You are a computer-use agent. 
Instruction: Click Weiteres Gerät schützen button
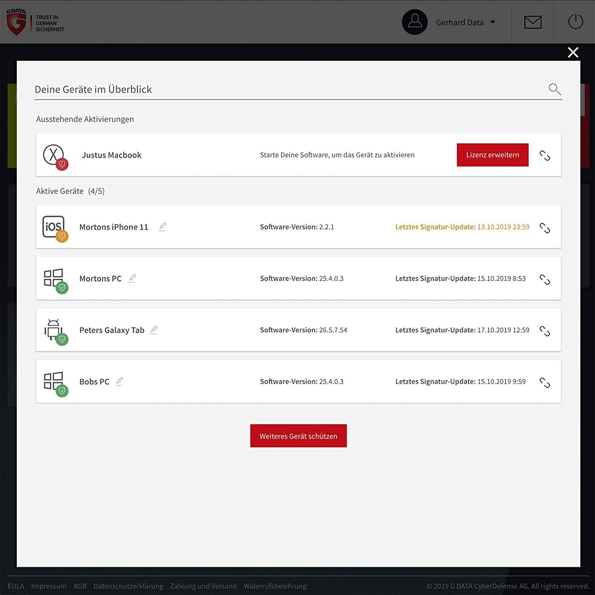(298, 436)
